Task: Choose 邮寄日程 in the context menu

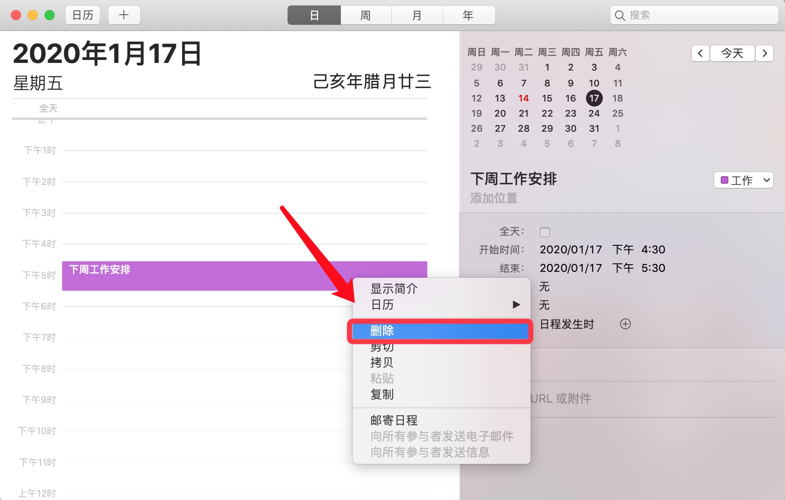Action: coord(442,420)
